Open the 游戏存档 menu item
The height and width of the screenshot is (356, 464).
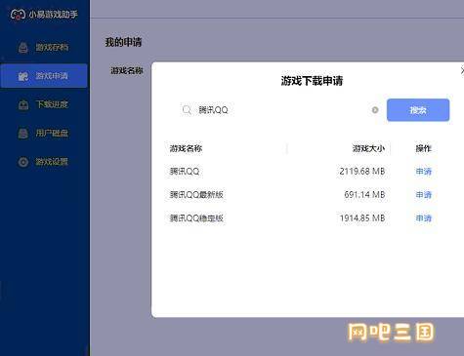pyautogui.click(x=44, y=48)
